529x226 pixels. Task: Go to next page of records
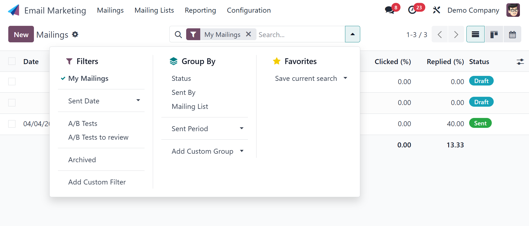(456, 34)
